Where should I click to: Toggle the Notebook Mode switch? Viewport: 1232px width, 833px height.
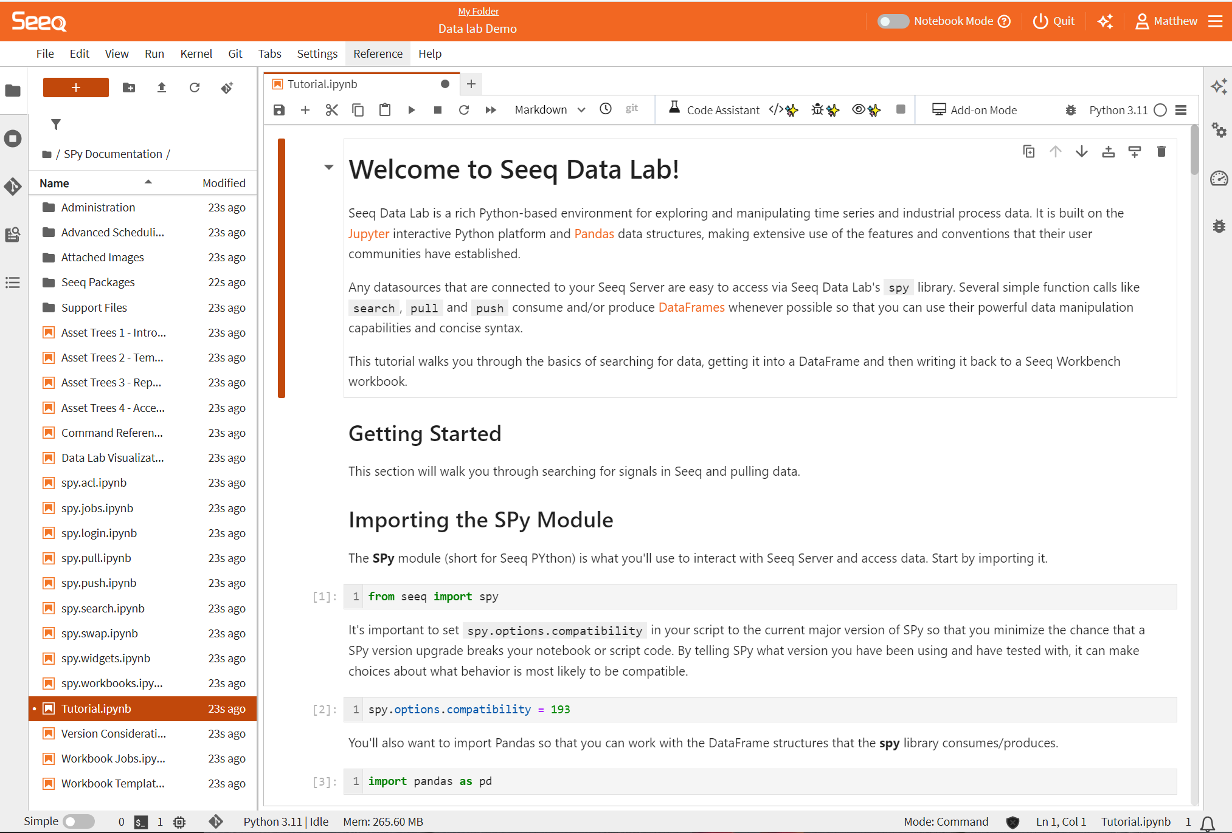893,21
